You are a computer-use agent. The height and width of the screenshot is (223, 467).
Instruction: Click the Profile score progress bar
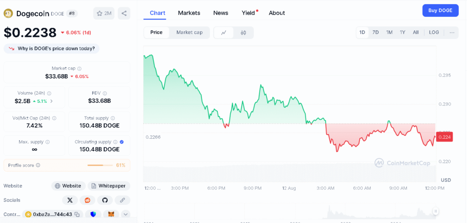100,165
